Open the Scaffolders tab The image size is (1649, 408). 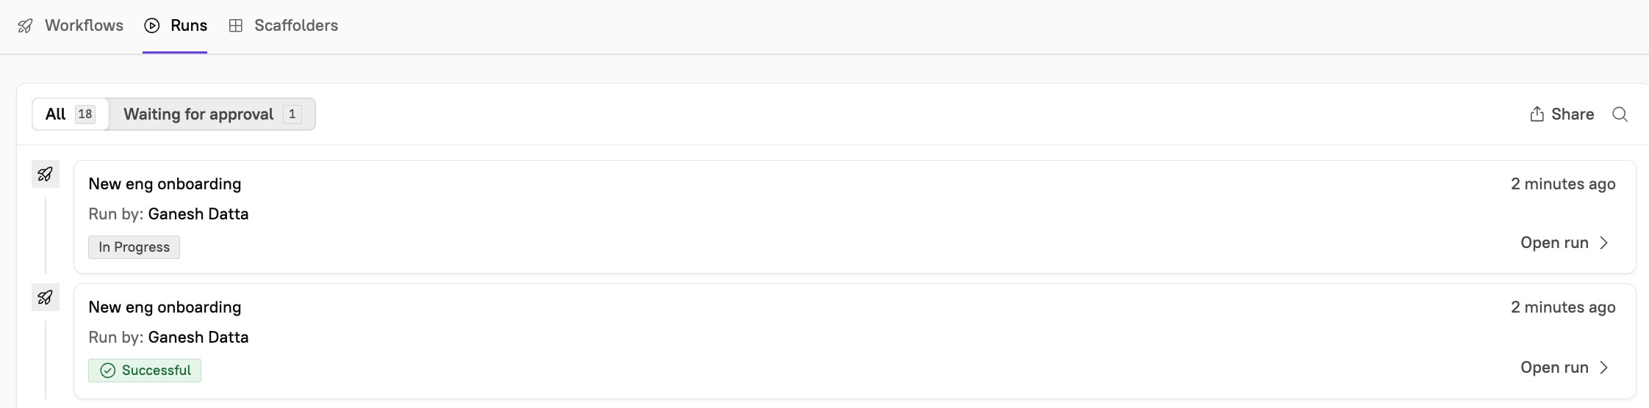point(295,26)
